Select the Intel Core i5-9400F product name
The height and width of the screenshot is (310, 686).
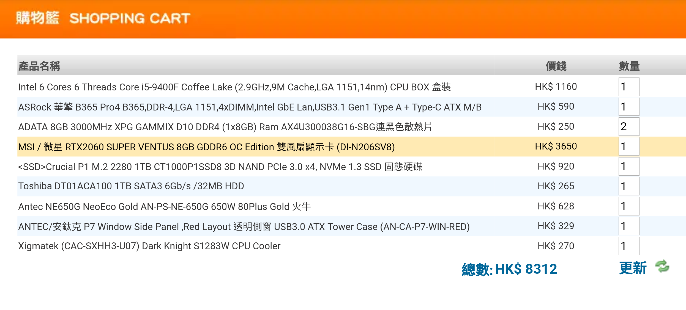(234, 87)
